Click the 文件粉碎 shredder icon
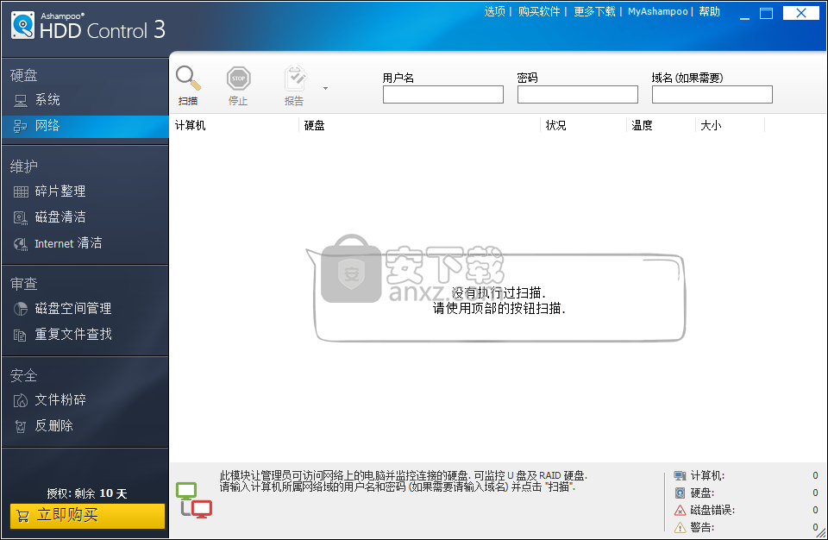828x540 pixels. (x=21, y=400)
